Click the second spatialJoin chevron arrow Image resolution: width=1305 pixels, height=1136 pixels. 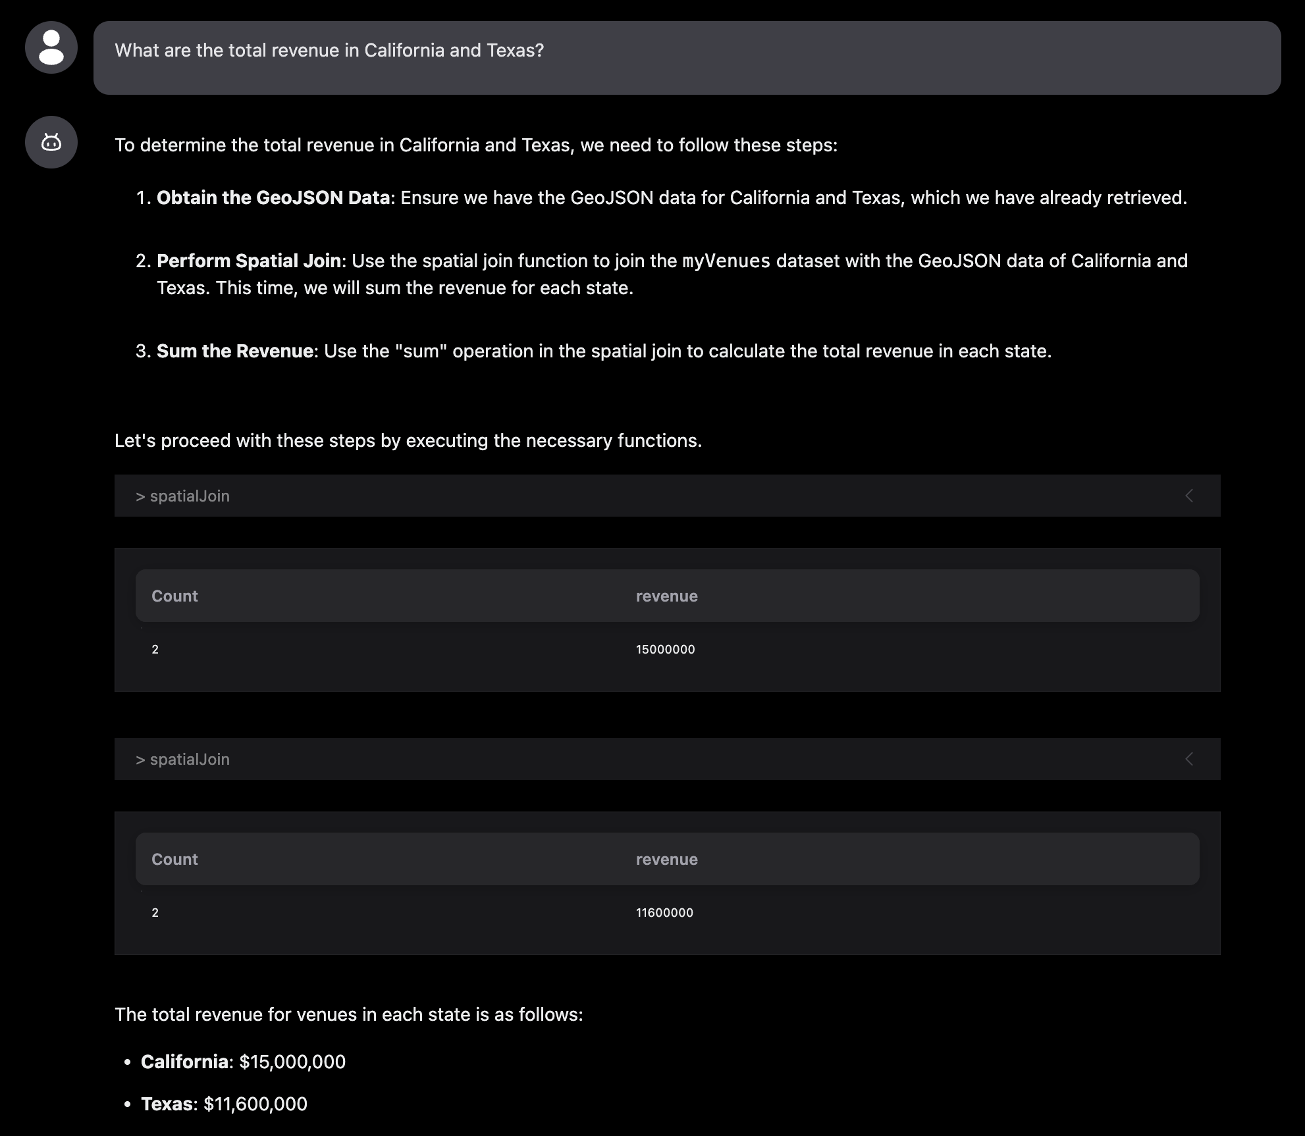pyautogui.click(x=1189, y=760)
